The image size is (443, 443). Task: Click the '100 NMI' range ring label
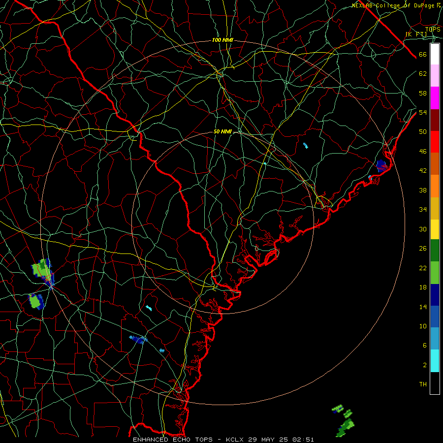pos(222,40)
